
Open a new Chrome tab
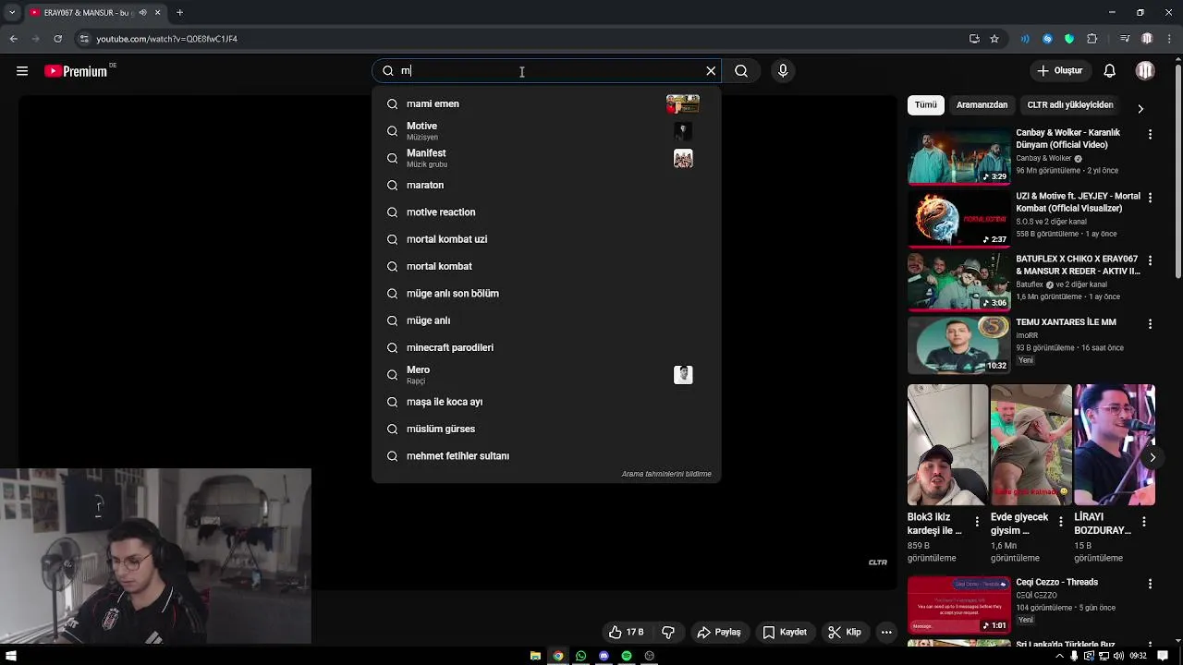click(179, 13)
